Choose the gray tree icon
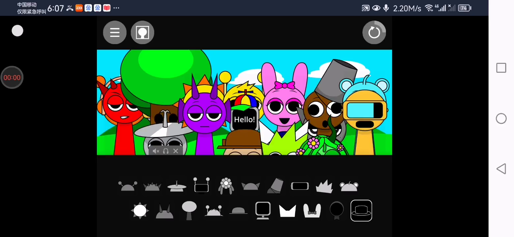Viewport: 514px width, 237px height. coord(189,211)
